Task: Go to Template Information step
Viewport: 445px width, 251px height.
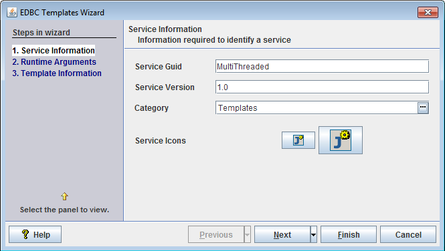Action: click(x=57, y=73)
